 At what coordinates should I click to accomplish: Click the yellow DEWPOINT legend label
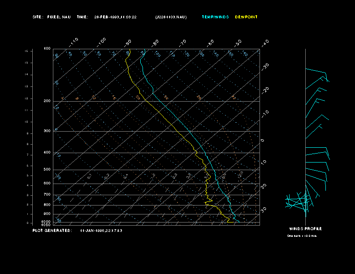coord(246,17)
